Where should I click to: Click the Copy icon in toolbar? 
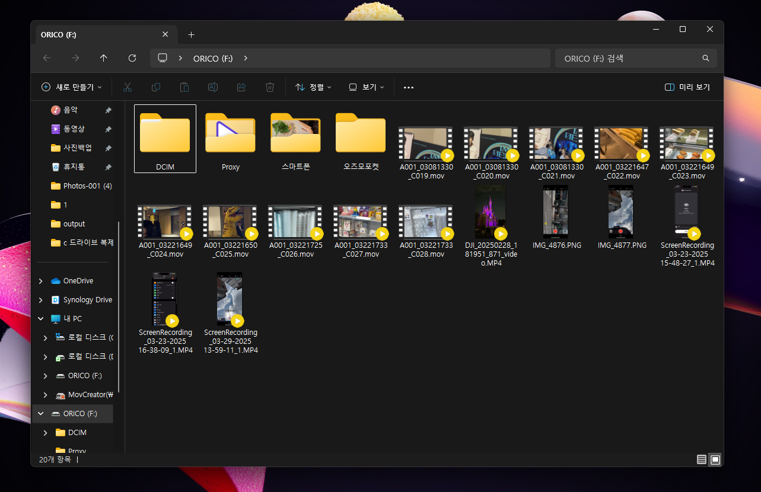[x=156, y=87]
